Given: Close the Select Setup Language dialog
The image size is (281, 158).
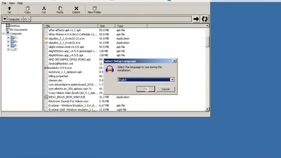Looking at the screenshot, I should (x=174, y=61).
